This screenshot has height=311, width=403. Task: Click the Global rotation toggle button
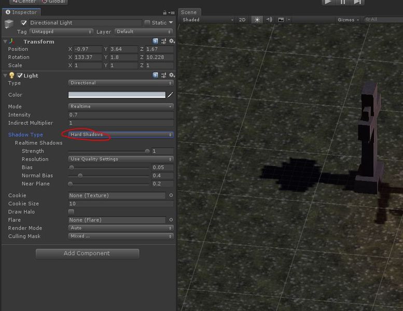(53, 2)
